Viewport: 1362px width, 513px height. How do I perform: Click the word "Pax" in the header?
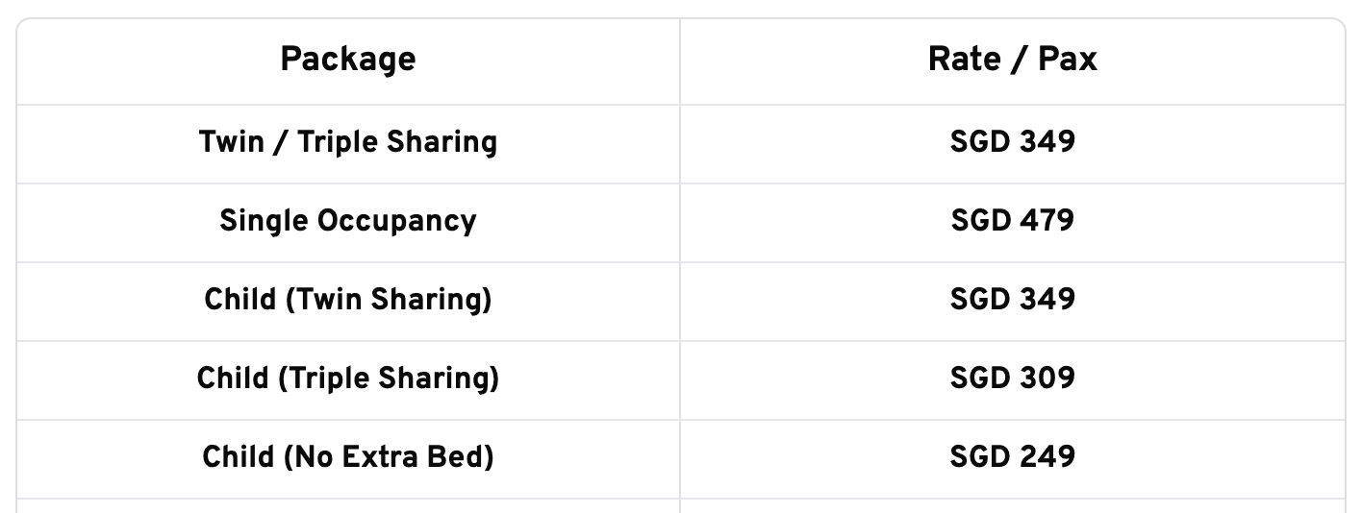(x=1068, y=61)
